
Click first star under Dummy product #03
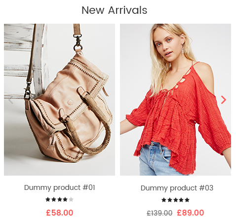click(x=164, y=200)
